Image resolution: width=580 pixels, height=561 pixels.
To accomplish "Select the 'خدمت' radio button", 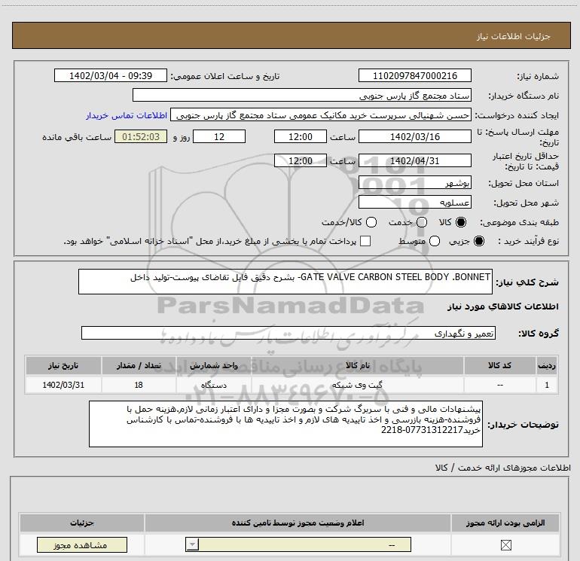I will pyautogui.click(x=422, y=222).
